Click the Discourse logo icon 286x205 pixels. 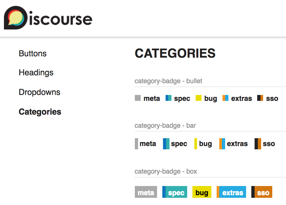(15, 18)
